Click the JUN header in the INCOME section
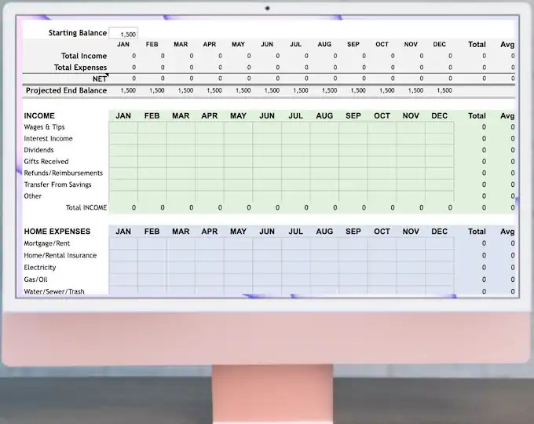534x424 pixels. click(x=267, y=115)
